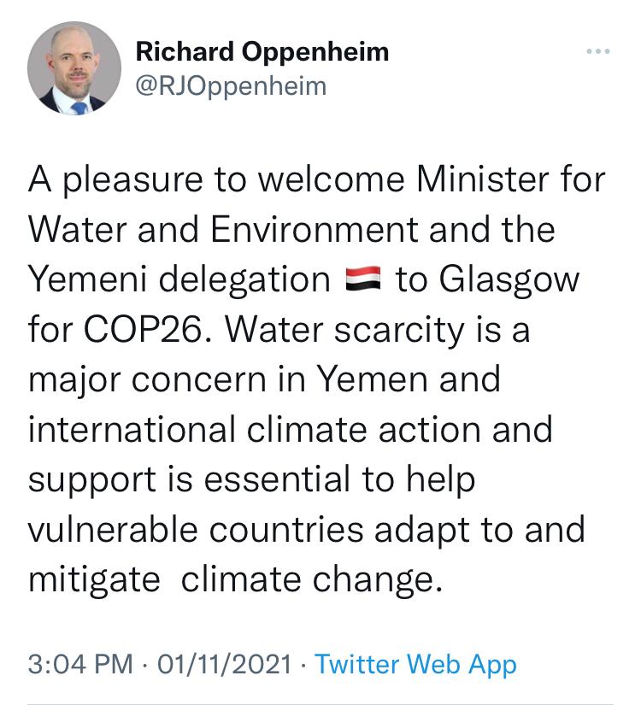Click the 3:04 PM timestamp
The height and width of the screenshot is (705, 641).
click(x=80, y=665)
